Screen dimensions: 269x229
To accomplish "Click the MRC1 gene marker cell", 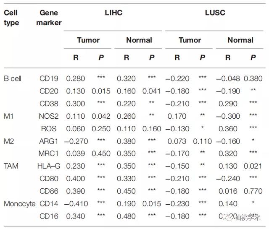I will pos(49,154).
